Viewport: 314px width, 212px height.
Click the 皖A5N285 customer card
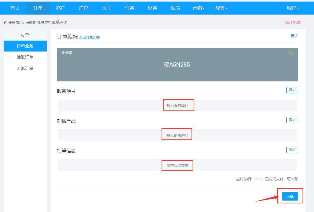coord(177,65)
